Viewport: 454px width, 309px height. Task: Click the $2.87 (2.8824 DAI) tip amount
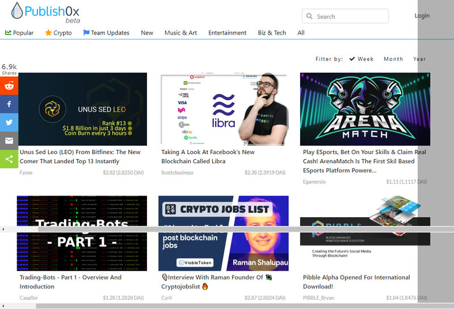coord(265,298)
